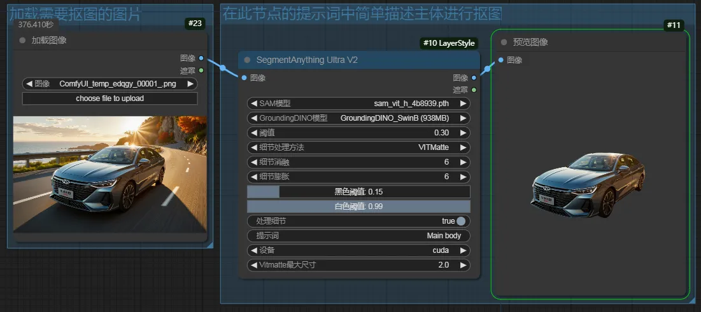701x312 pixels.
Task: Click the 图像 output port on 加载图像 node
Action: point(201,58)
